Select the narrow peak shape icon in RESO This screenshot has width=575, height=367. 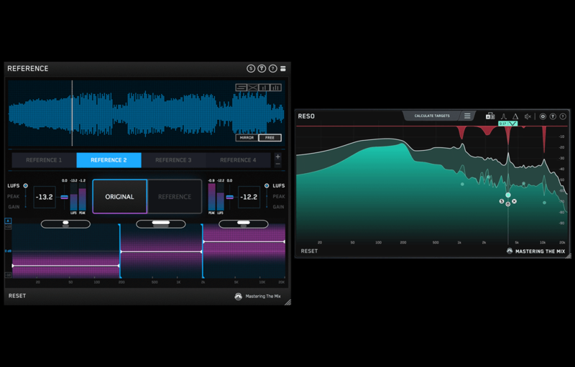[x=503, y=116]
